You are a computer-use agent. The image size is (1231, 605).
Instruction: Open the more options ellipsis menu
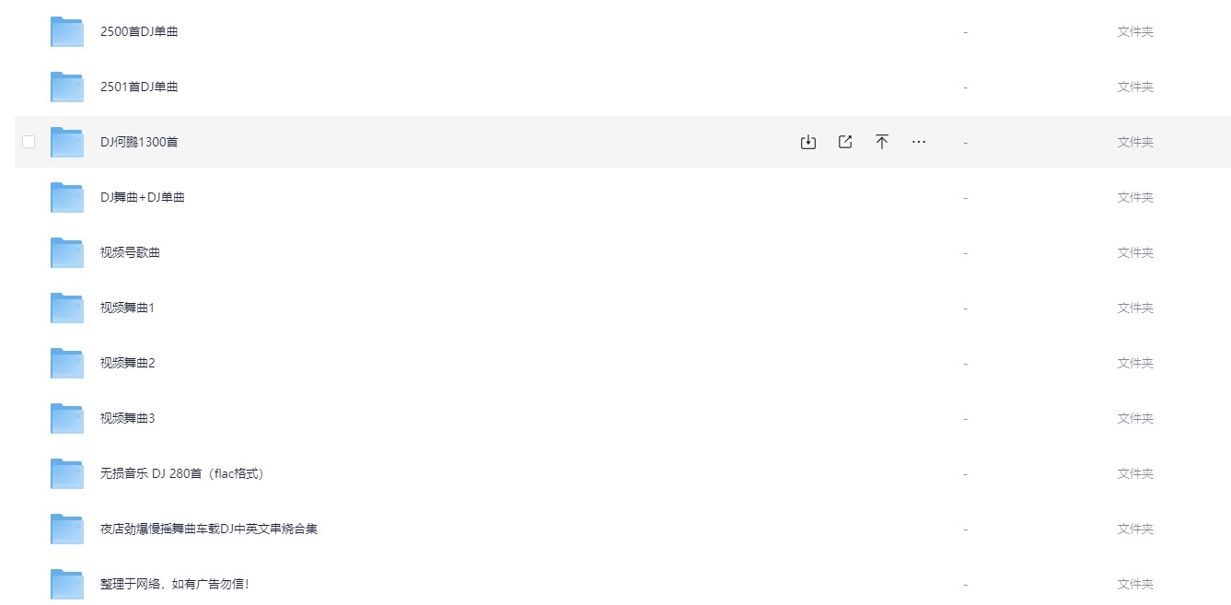coord(919,142)
